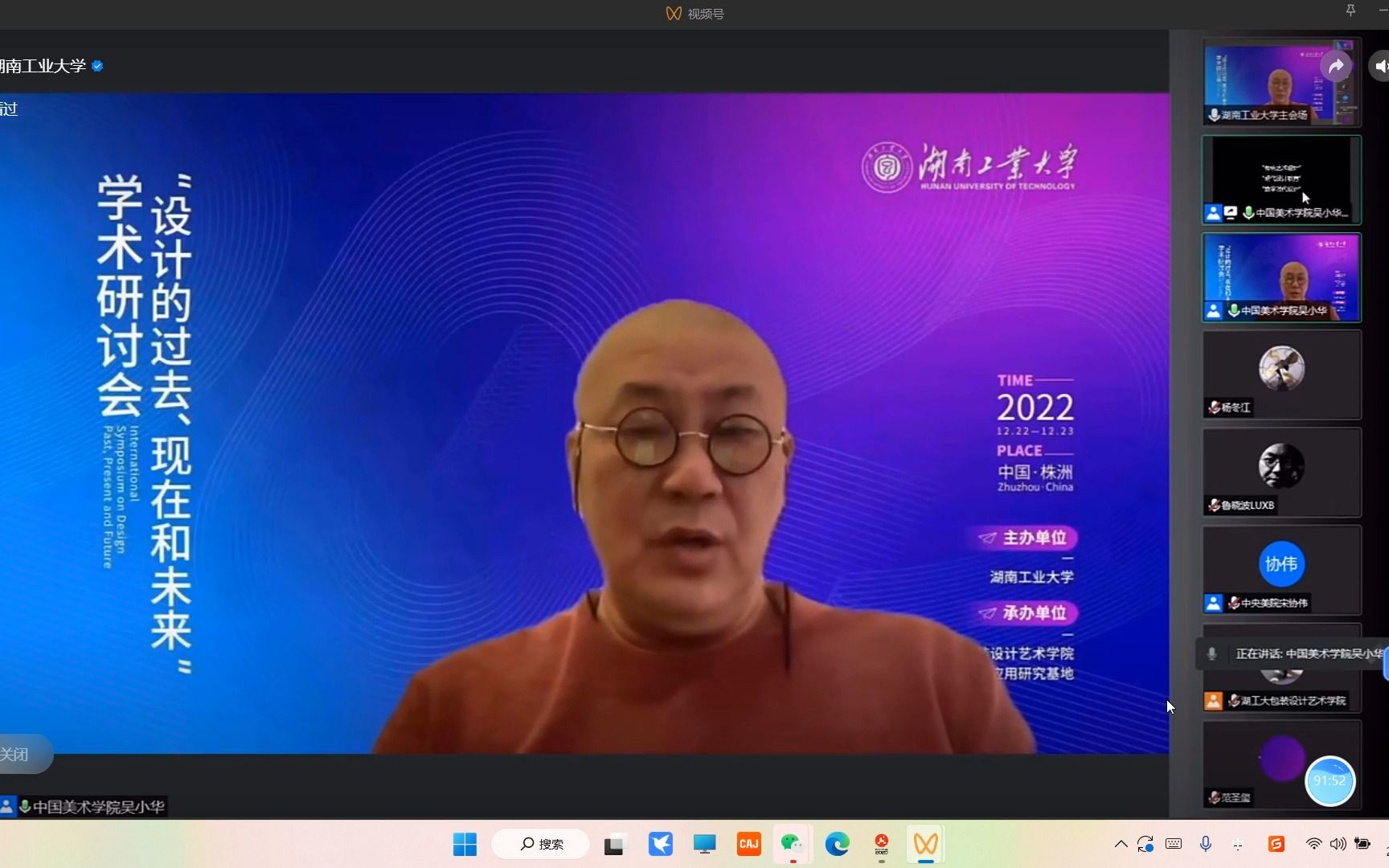The height and width of the screenshot is (868, 1389).
Task: Click orange profile icon on 湖工大包装设计艺术学院 tile
Action: (1213, 701)
